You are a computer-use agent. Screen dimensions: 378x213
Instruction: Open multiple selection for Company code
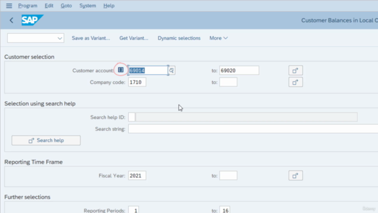295,82
